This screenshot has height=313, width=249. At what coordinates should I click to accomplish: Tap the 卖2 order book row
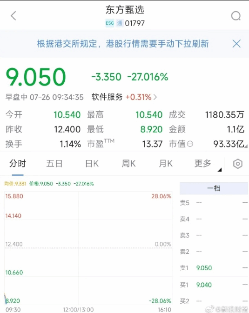[214, 252]
